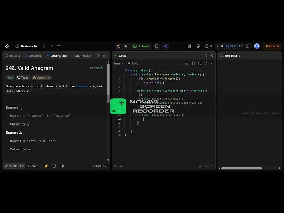Screen dimensions: 284x213
Task: Select the Description tab
Action: tap(57, 56)
